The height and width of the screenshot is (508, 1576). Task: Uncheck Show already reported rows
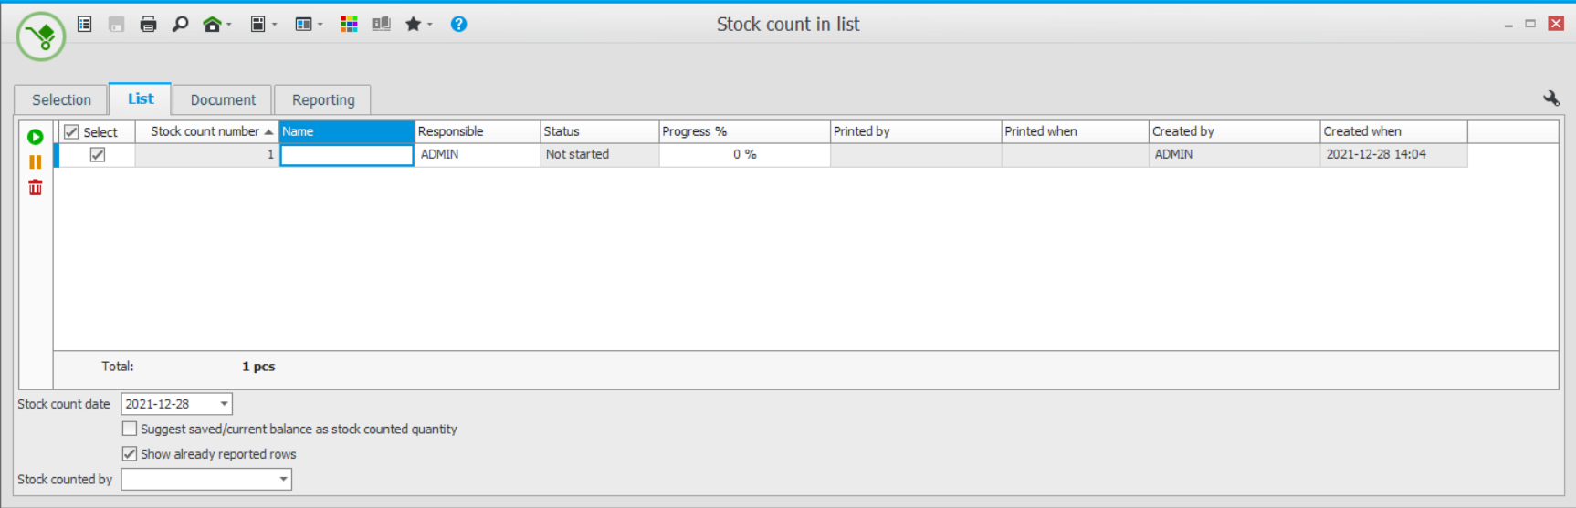pos(130,454)
